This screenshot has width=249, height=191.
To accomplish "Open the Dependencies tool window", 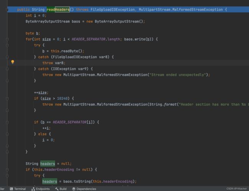I will 84,189.
